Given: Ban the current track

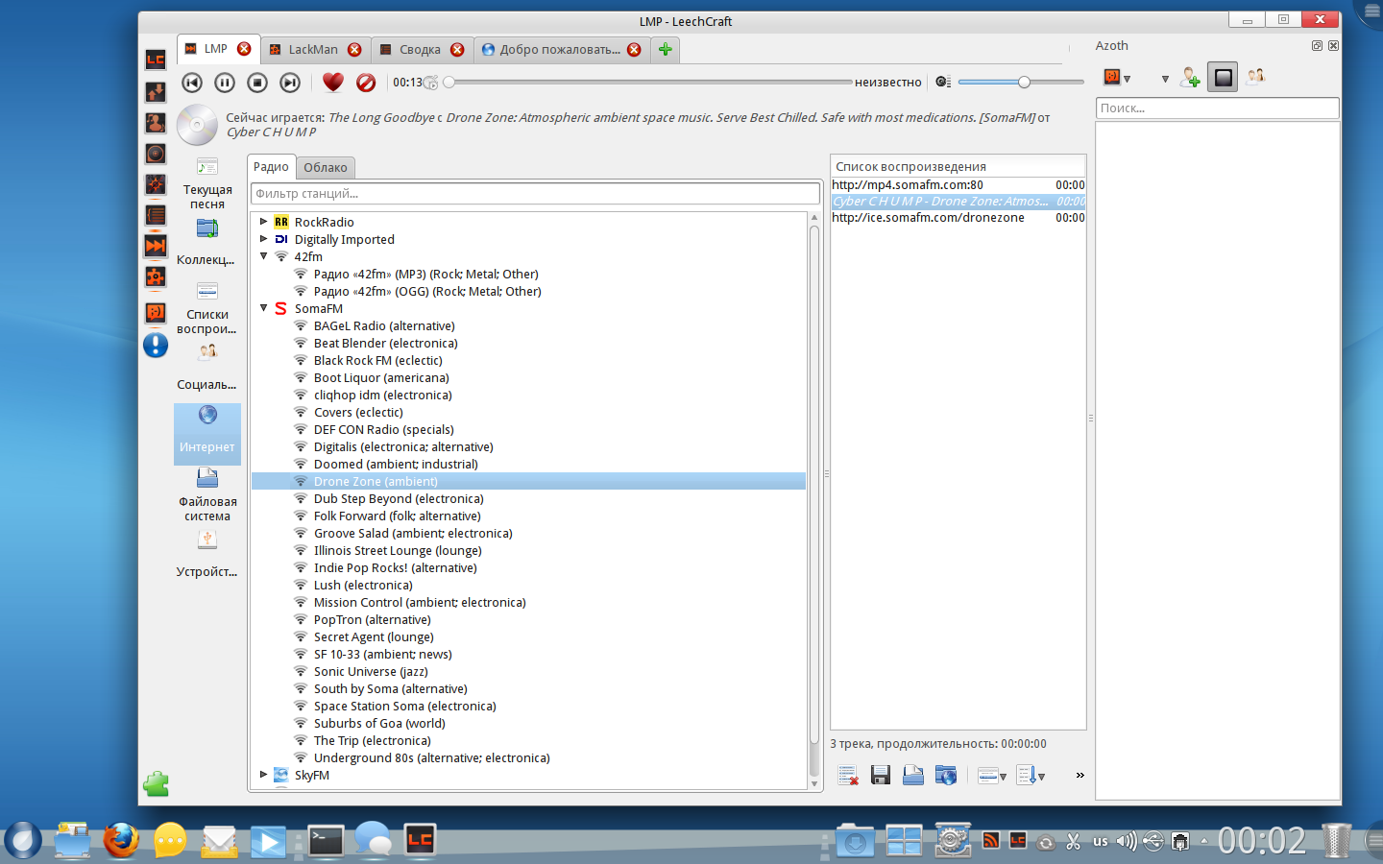Looking at the screenshot, I should (x=366, y=83).
